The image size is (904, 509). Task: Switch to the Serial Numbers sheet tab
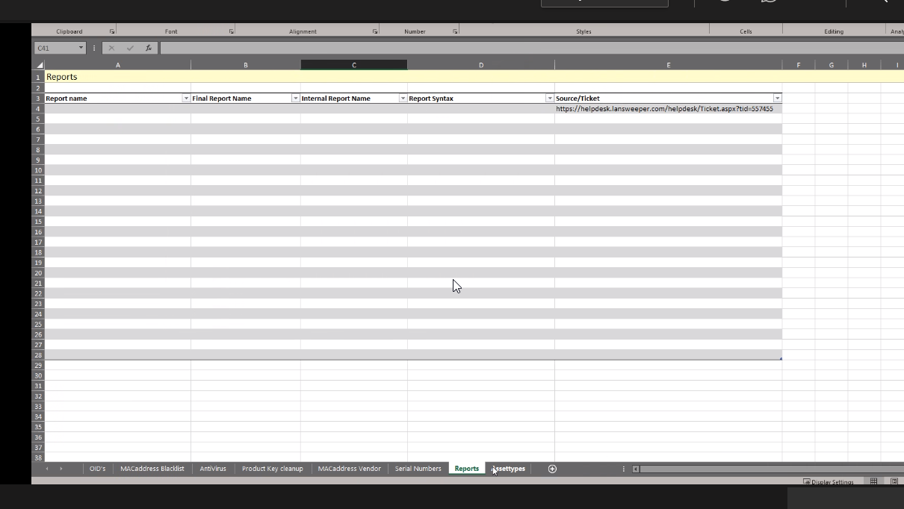coord(418,469)
